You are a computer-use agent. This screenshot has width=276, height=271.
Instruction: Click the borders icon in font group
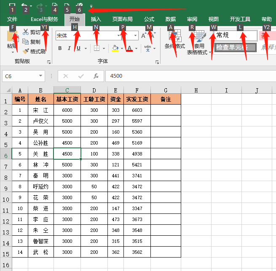[x=96, y=48]
